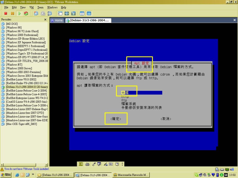Click the VMware Tools warning icon

(2, 169)
